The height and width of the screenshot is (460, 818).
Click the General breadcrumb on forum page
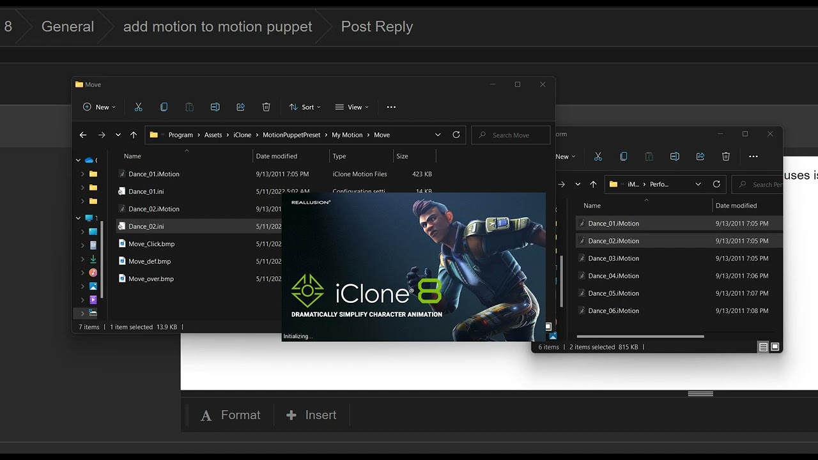[68, 26]
